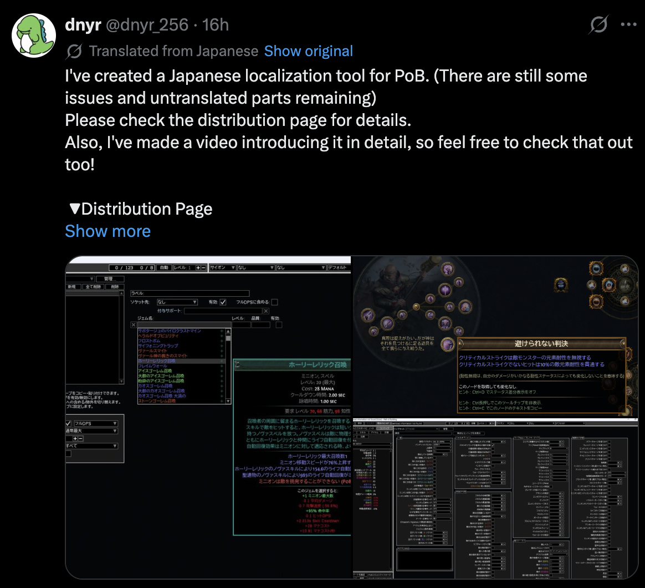The height and width of the screenshot is (588, 645).
Task: Click the X icon left of the gem name list
Action: (134, 325)
